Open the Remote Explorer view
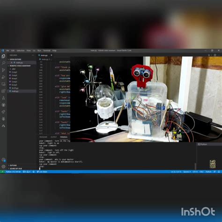 3,84
